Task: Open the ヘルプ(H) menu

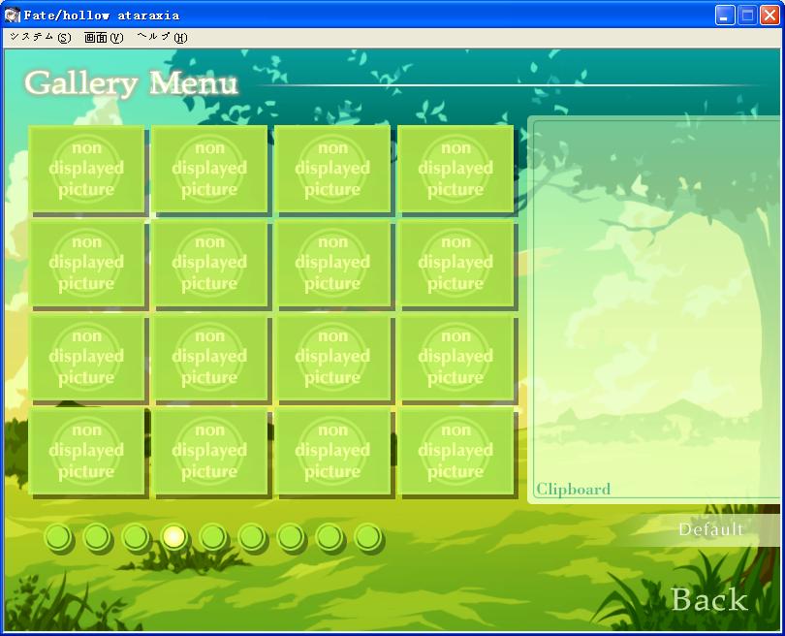Action: [x=162, y=38]
